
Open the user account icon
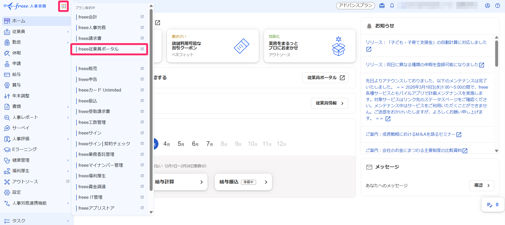[487, 6]
